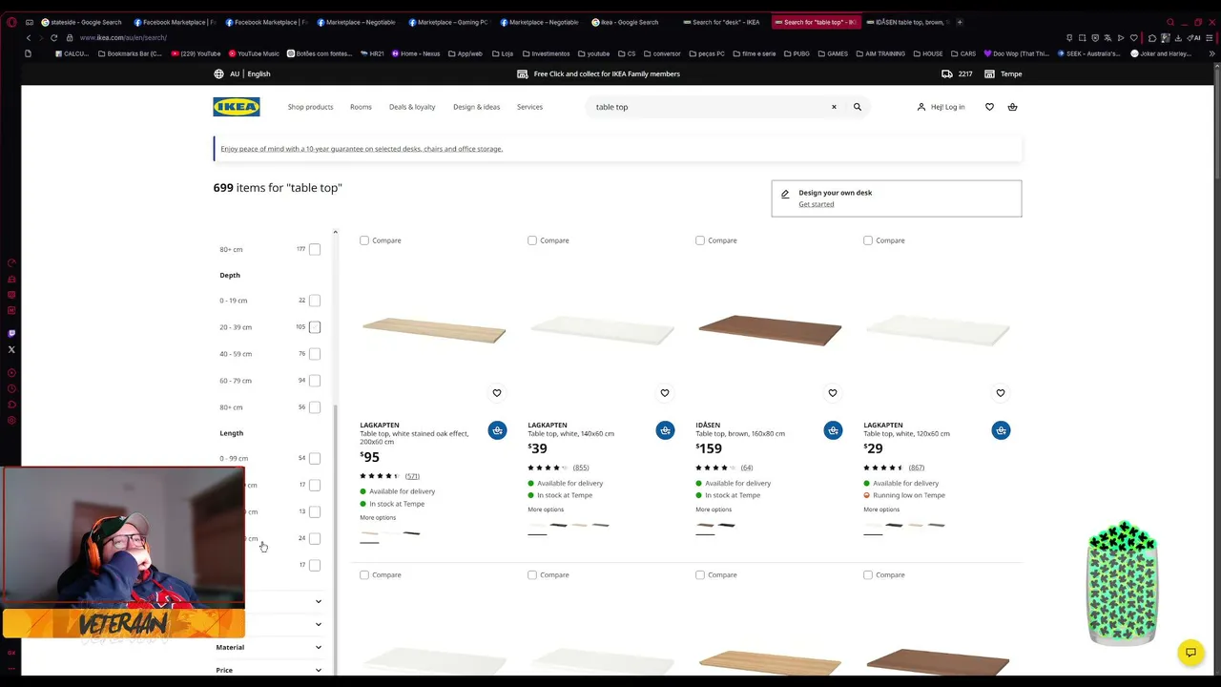Click the globe AU English language selector

point(242,73)
